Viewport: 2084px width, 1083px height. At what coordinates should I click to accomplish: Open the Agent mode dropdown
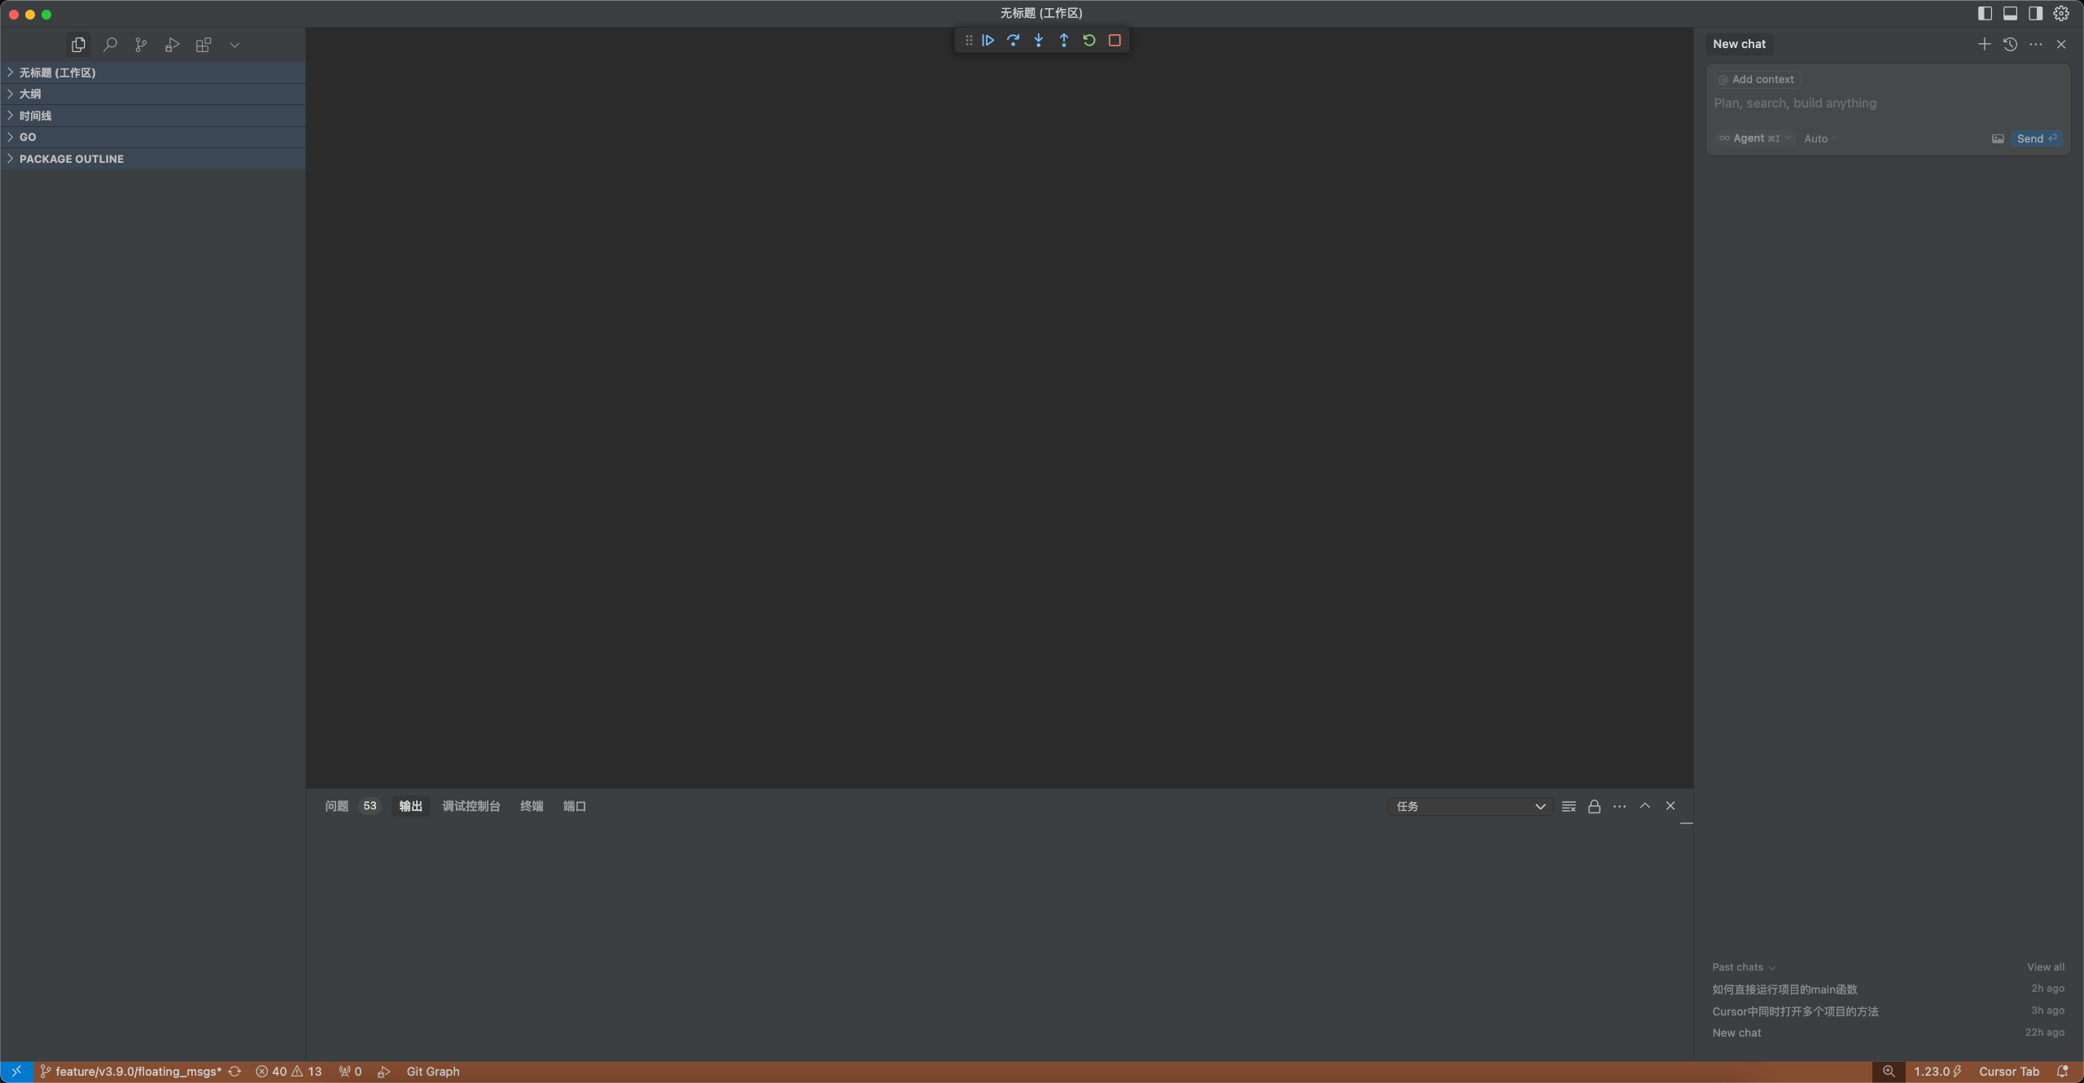tap(1755, 138)
